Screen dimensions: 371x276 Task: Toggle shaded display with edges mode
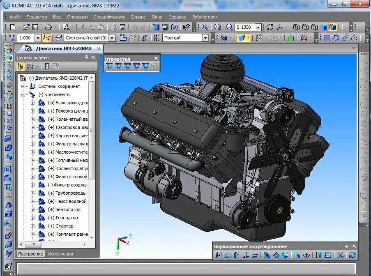(332, 27)
